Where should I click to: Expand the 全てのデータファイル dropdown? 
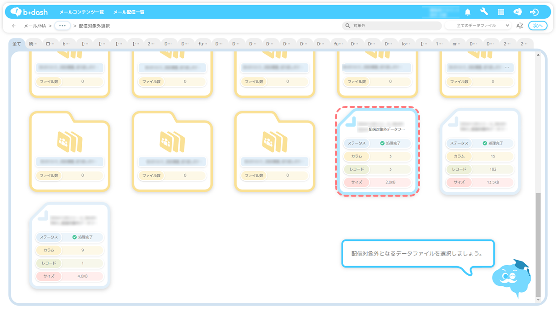(x=478, y=26)
